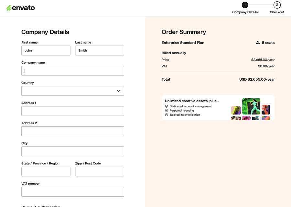Expand the Country selector chevron
Screen dimensions: 291x207
pos(119,91)
